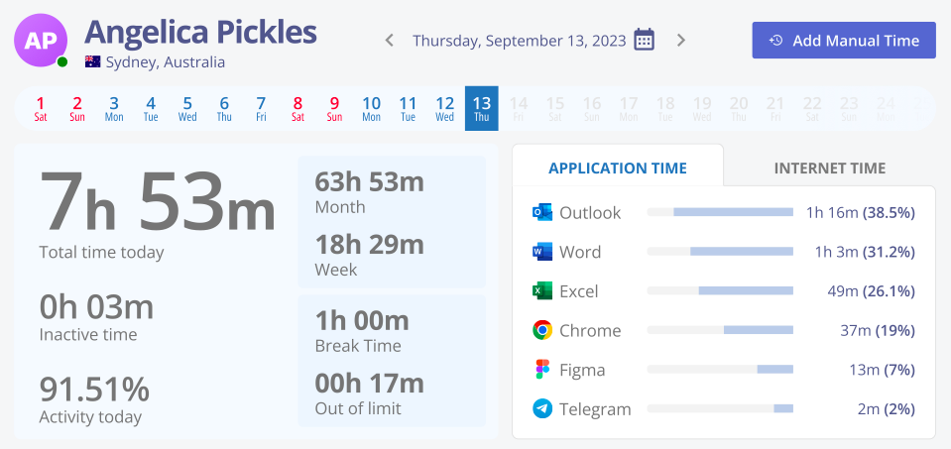The height and width of the screenshot is (449, 951).
Task: Click the Excel application icon
Action: pos(542,291)
